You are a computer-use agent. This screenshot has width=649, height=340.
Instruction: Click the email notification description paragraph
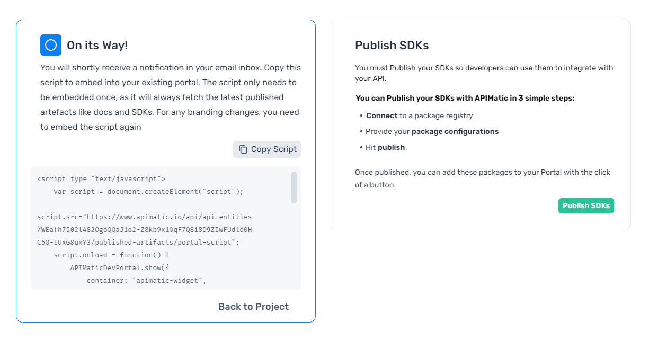click(x=171, y=97)
